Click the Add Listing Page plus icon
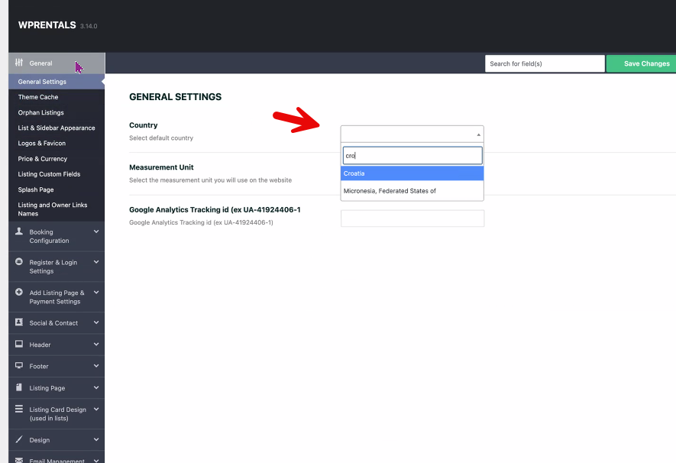Image resolution: width=676 pixels, height=463 pixels. pos(19,292)
